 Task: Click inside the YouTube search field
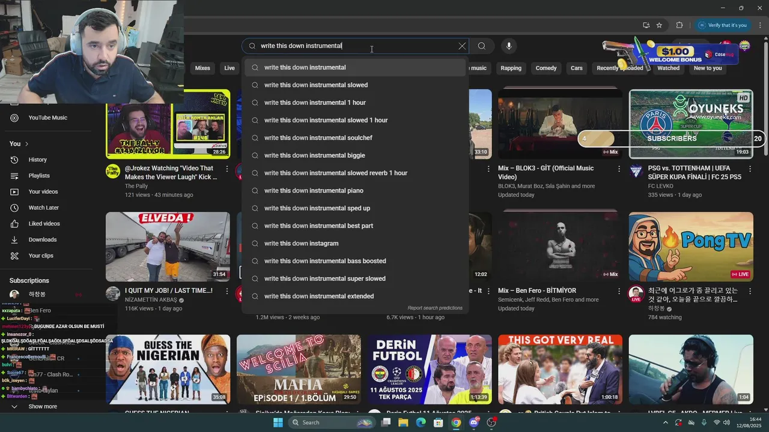click(x=354, y=46)
